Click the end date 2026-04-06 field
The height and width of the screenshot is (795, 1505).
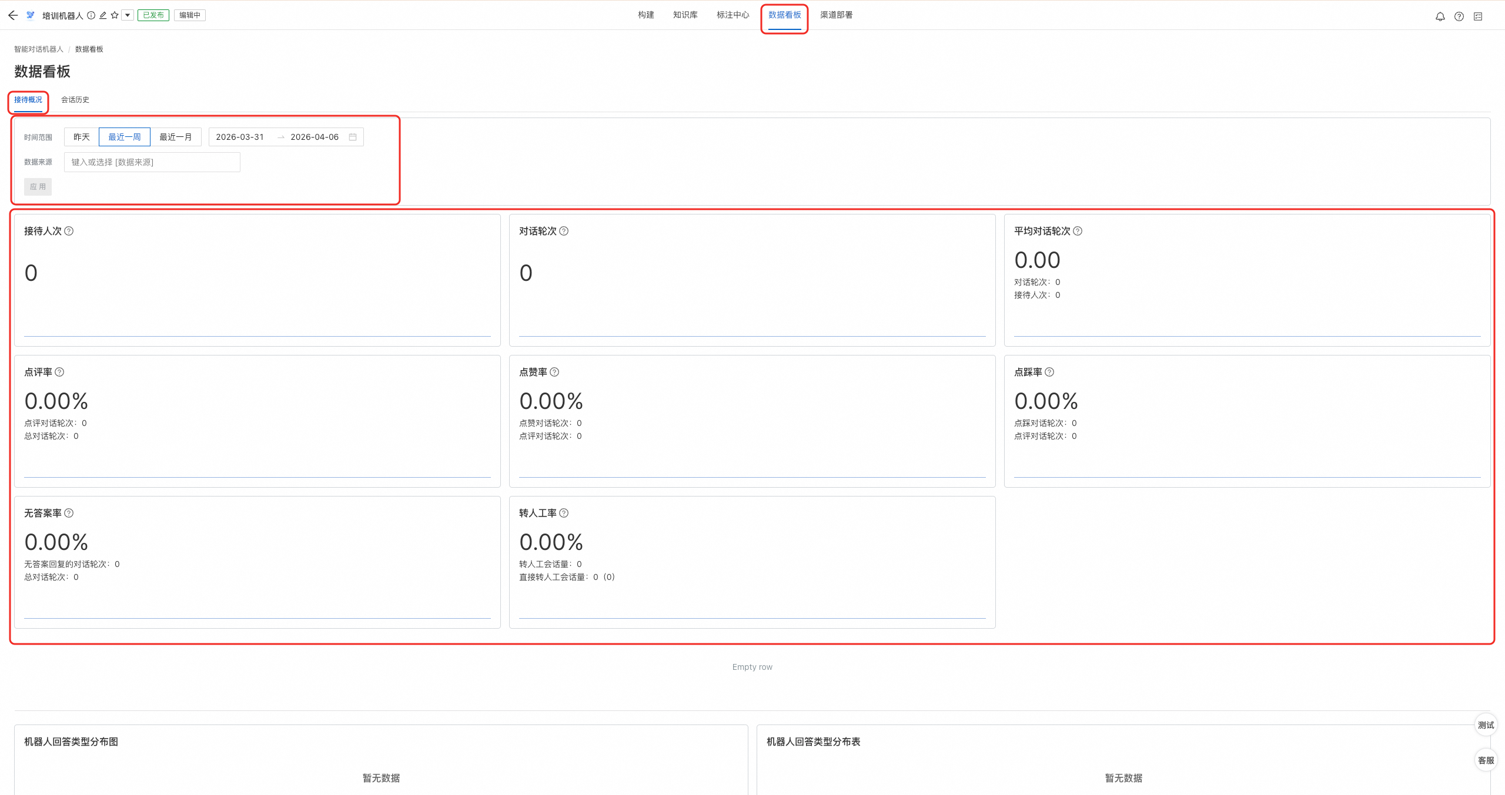click(x=315, y=137)
